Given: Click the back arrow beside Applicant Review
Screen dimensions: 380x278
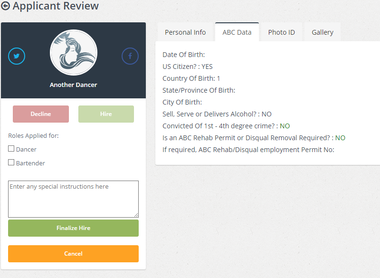Looking at the screenshot, I should pos(6,6).
